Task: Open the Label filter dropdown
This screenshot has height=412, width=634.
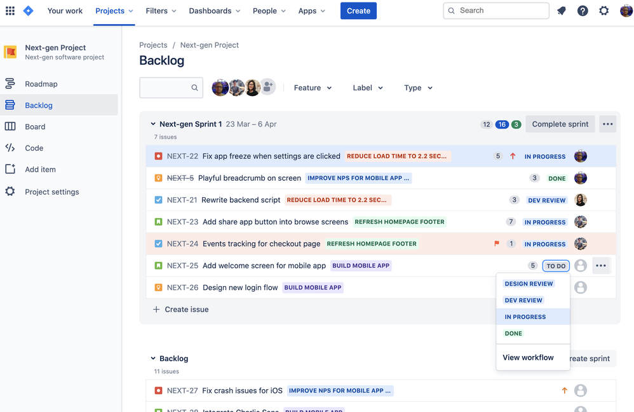Action: (x=368, y=88)
